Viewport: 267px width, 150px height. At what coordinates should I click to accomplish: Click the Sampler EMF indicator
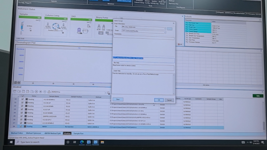pos(38,20)
